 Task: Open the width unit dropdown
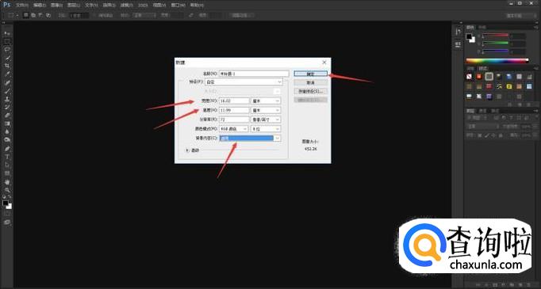[265, 101]
